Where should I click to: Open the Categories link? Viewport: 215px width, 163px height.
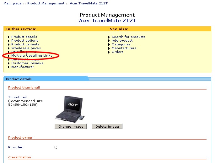[x=121, y=44]
